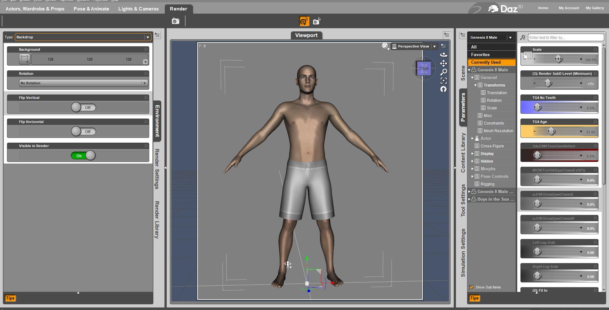Switch to the Lights & Cameras tab
This screenshot has height=310, width=609.
[138, 9]
